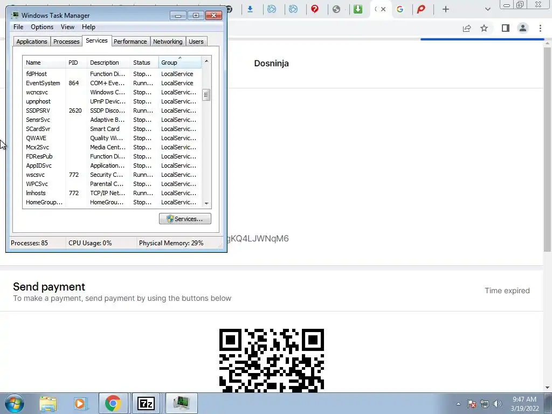The image size is (552, 414).
Task: Click the Task Manager title bar icon
Action: coord(15,15)
